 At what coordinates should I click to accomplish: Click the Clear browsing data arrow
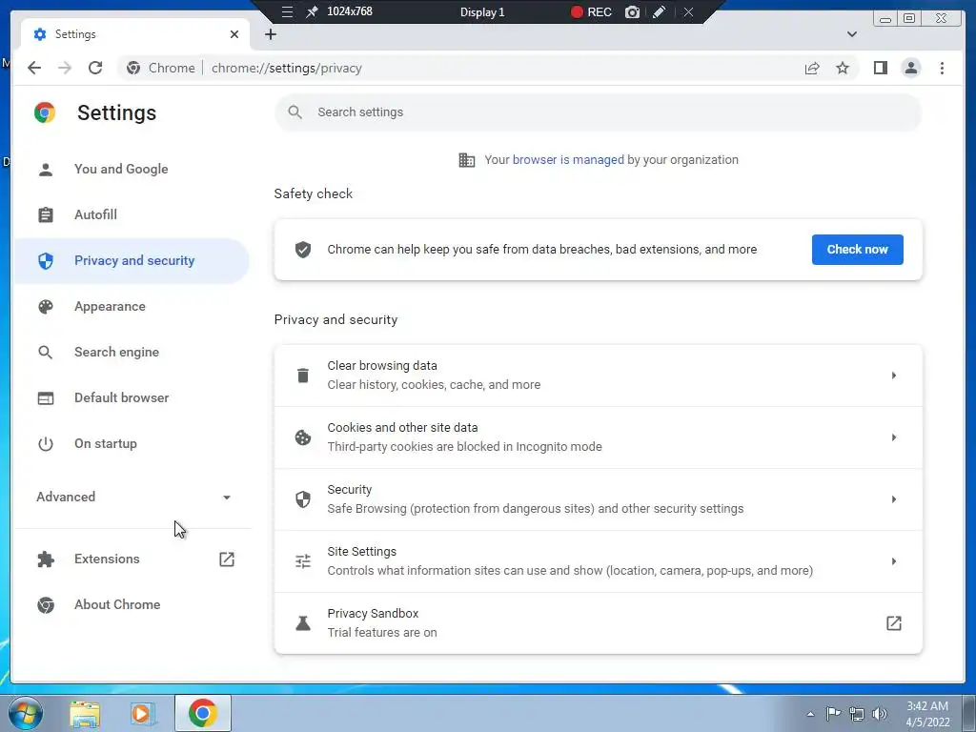coord(894,376)
